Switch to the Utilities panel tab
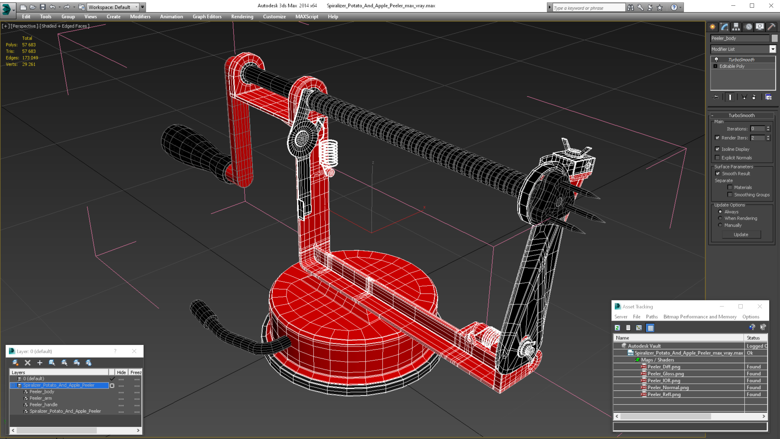 pyautogui.click(x=771, y=27)
